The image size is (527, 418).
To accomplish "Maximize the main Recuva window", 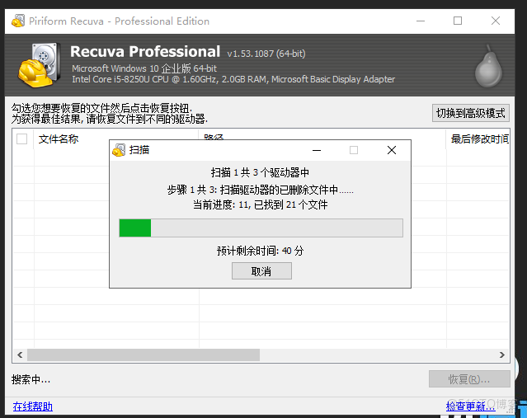I will 458,21.
